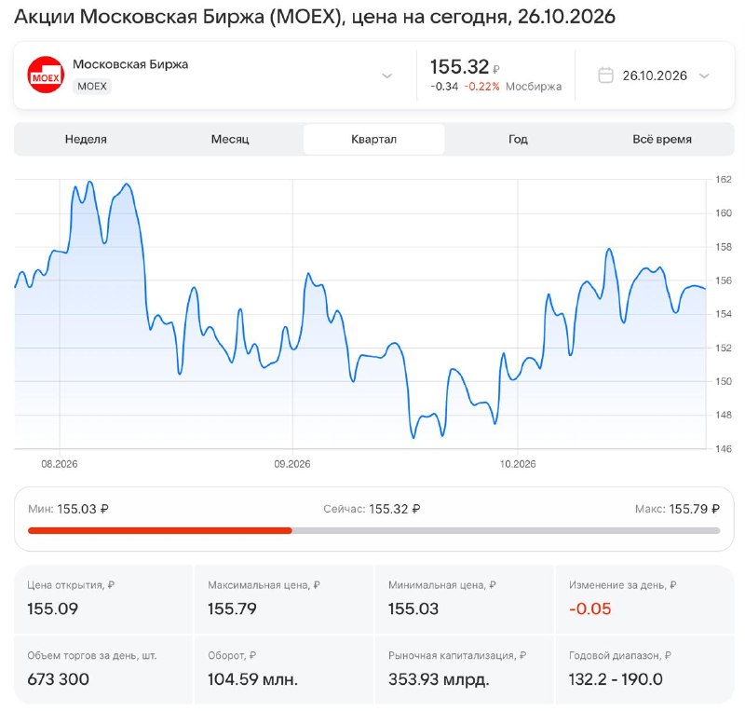
Task: Expand the Московская Биржа stock selector chevron
Action: [x=387, y=75]
